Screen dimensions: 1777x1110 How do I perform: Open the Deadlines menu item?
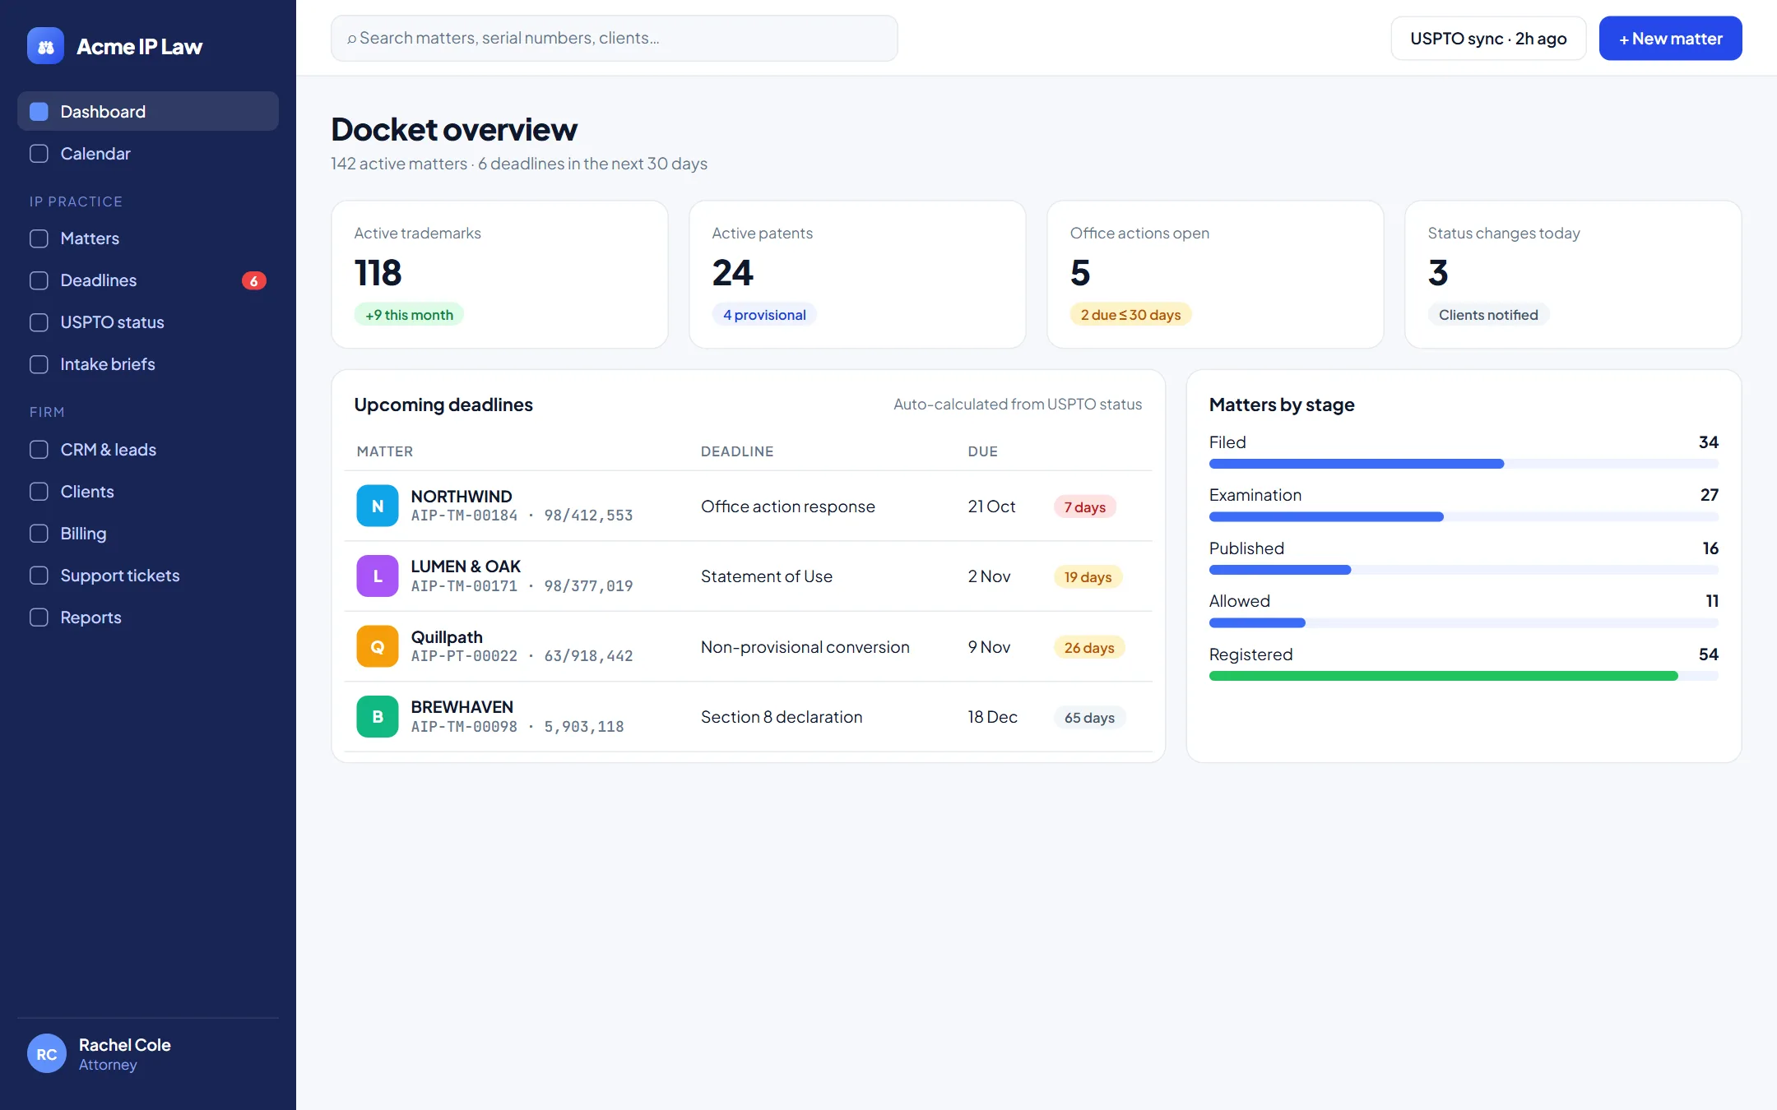coord(148,280)
